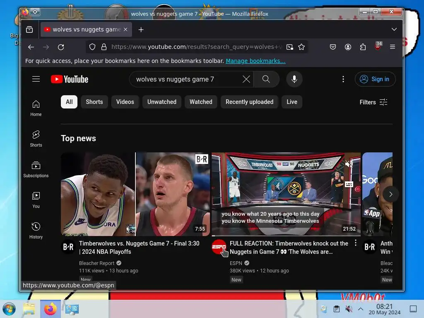Screen dimensions: 424x318
Task: Open the YouTube guide hamburger menu
Action: (x=36, y=79)
